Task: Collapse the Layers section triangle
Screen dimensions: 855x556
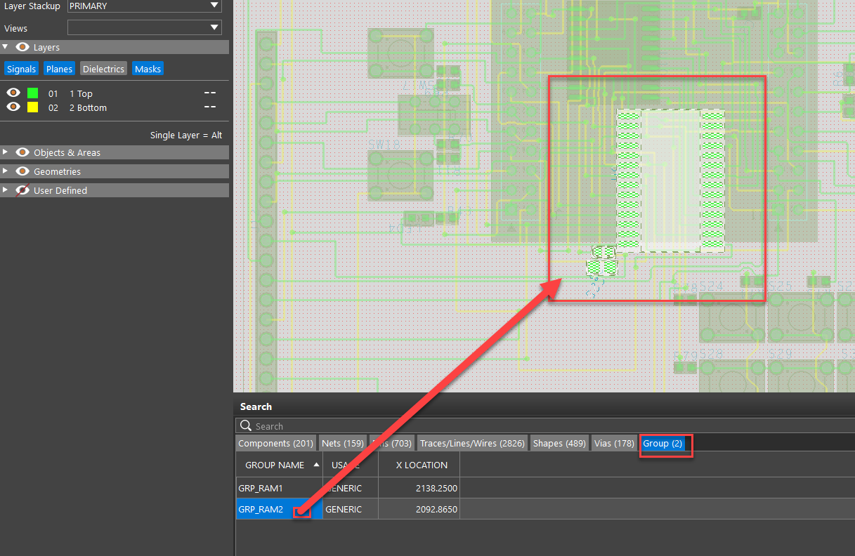Action: (x=6, y=47)
